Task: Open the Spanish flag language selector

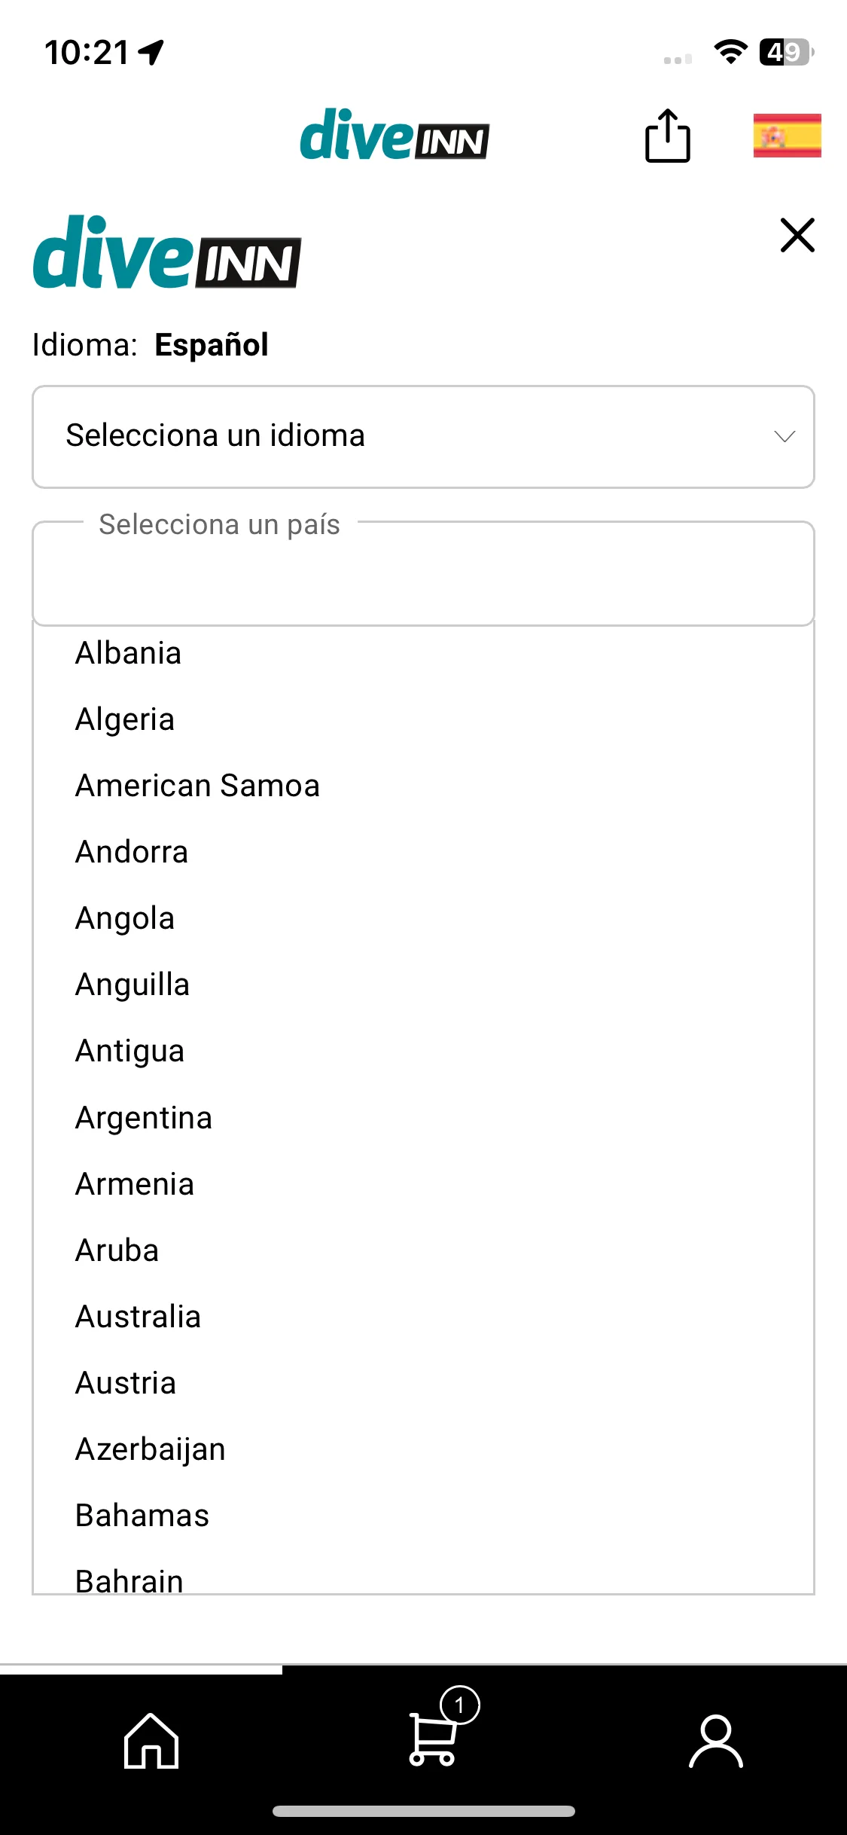Action: (x=787, y=136)
